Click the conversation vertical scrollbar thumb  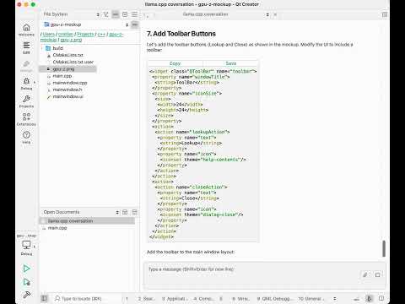384,248
